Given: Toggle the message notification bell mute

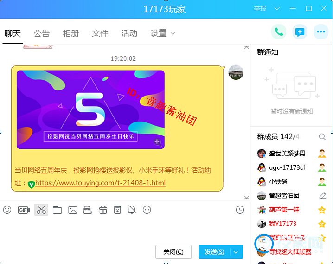Looking at the screenshot, I should click(132, 210).
